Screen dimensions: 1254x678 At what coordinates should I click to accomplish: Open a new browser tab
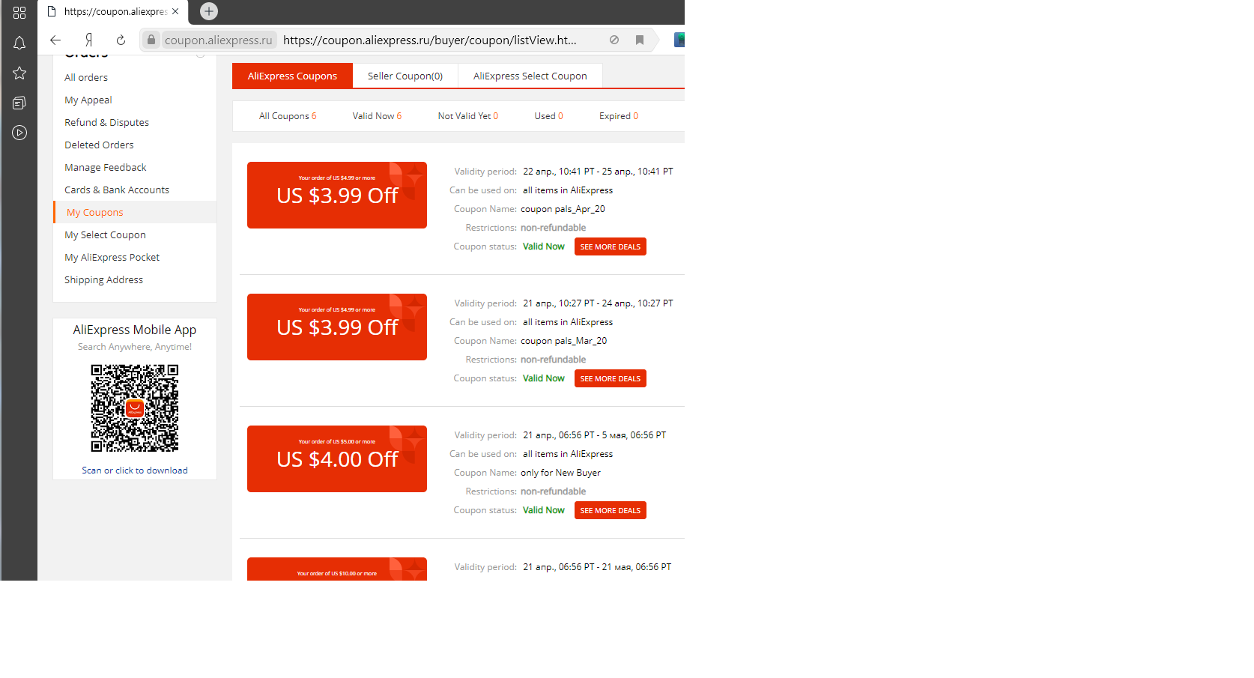point(209,11)
